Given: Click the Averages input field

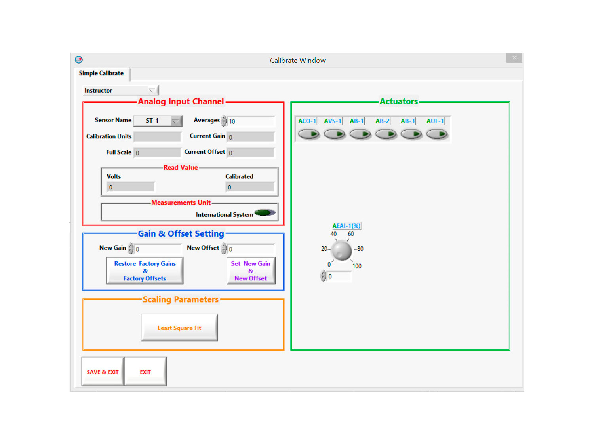Looking at the screenshot, I should (x=251, y=121).
